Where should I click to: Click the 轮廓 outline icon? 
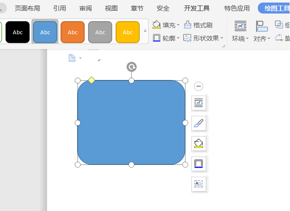coord(157,38)
